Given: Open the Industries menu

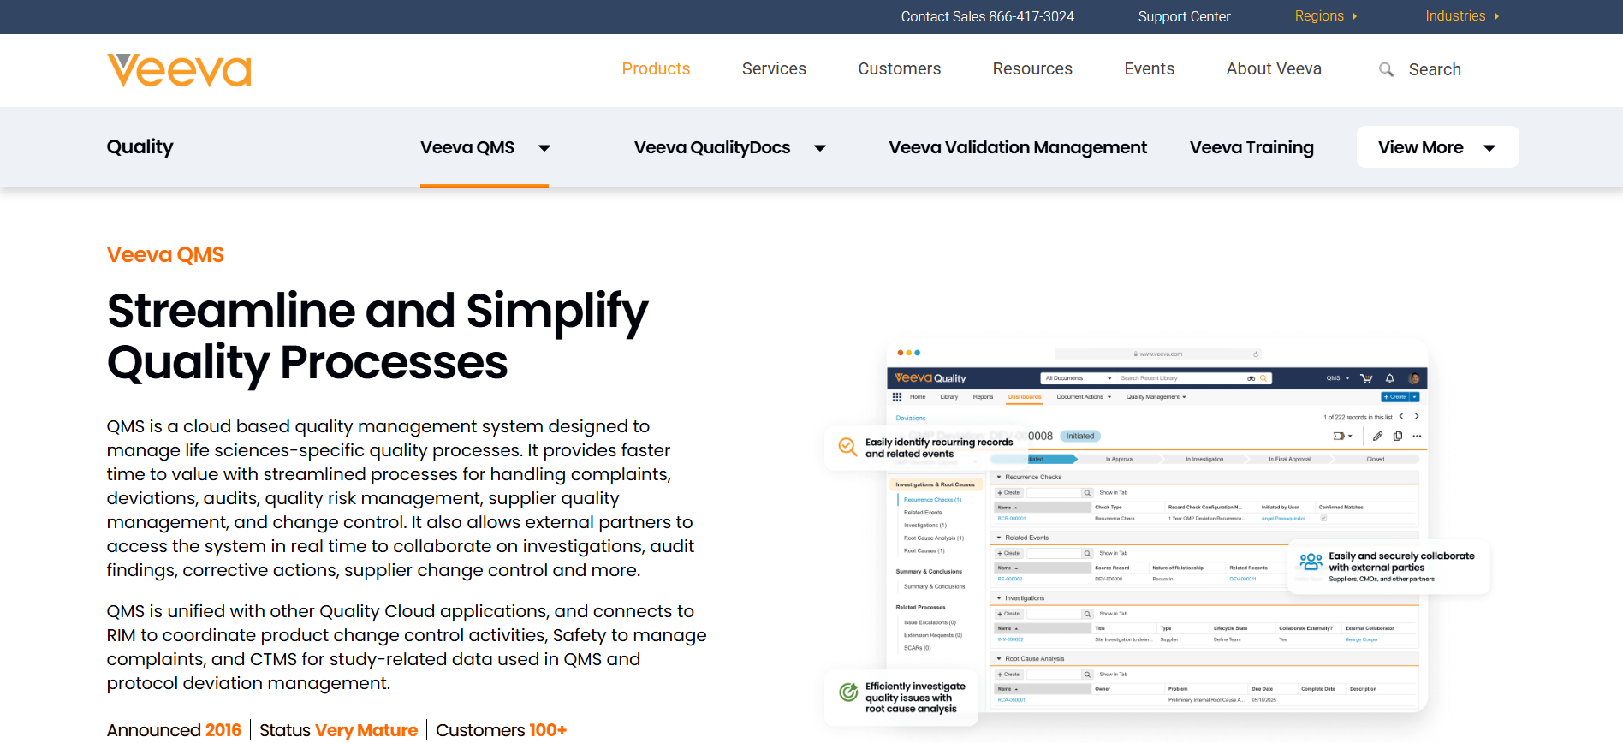Looking at the screenshot, I should point(1462,16).
